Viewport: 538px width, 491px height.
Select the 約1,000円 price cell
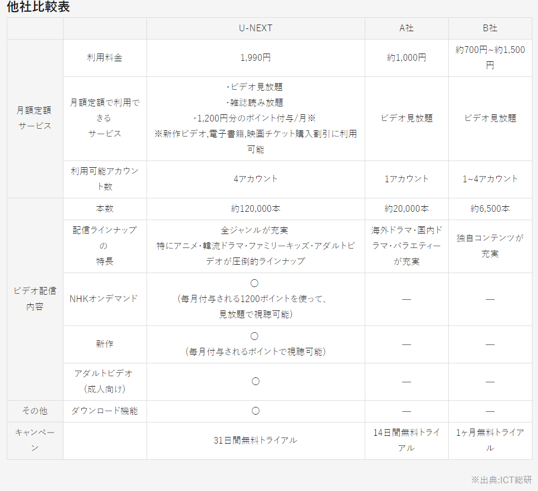point(407,58)
